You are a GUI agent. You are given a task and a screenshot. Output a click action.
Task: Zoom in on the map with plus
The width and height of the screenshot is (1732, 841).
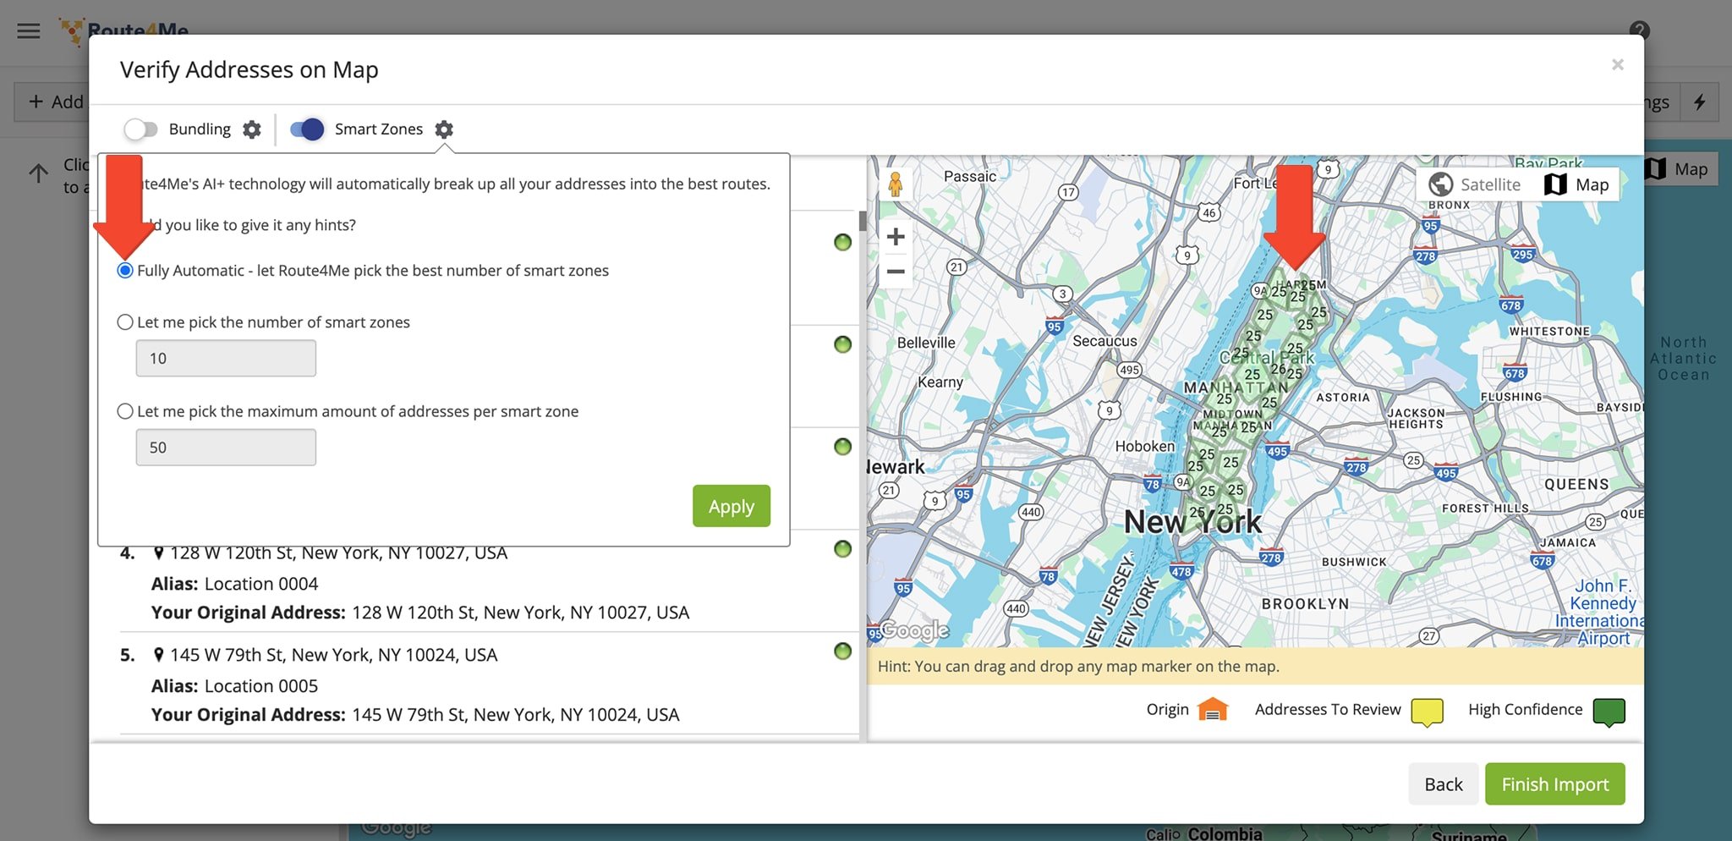point(896,237)
